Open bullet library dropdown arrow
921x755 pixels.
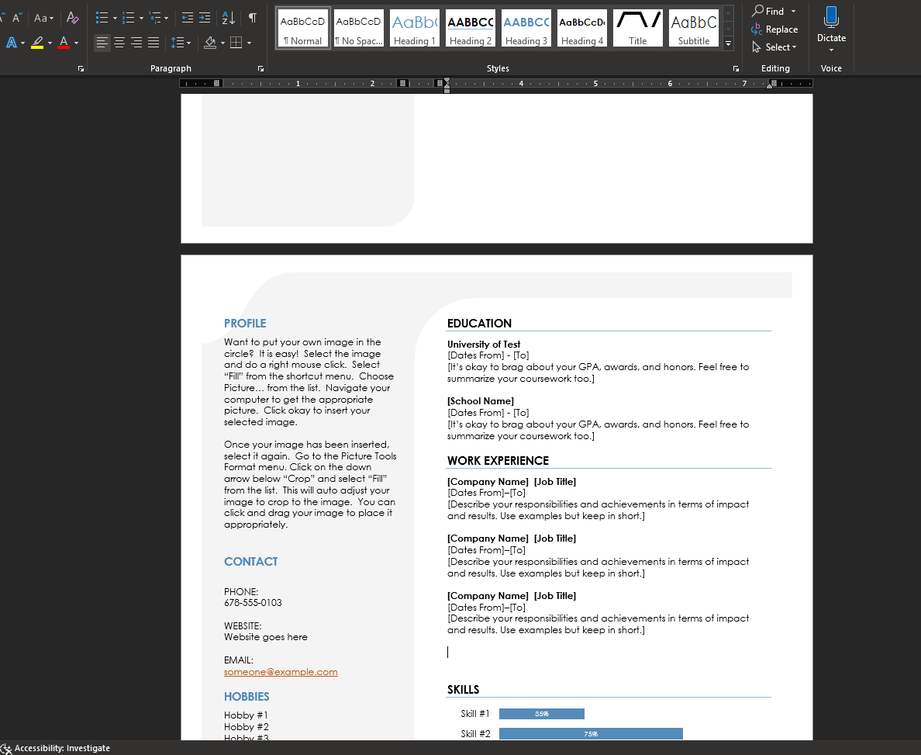pos(115,18)
